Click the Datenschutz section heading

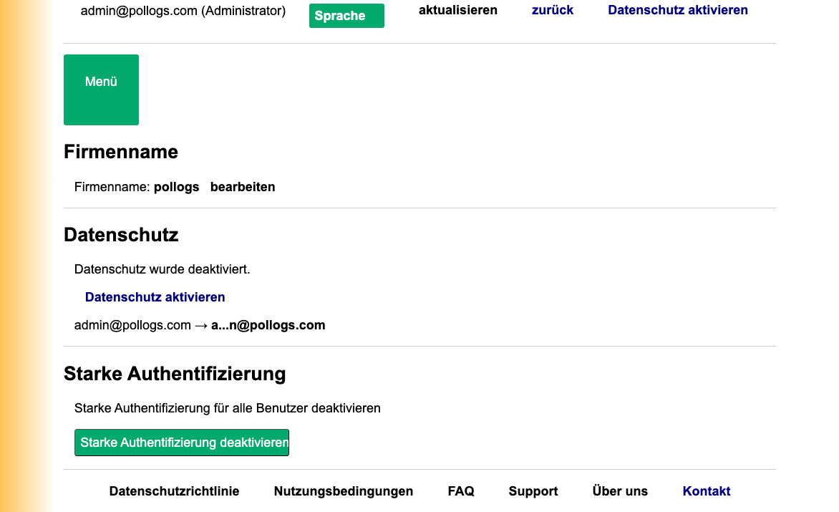[122, 235]
